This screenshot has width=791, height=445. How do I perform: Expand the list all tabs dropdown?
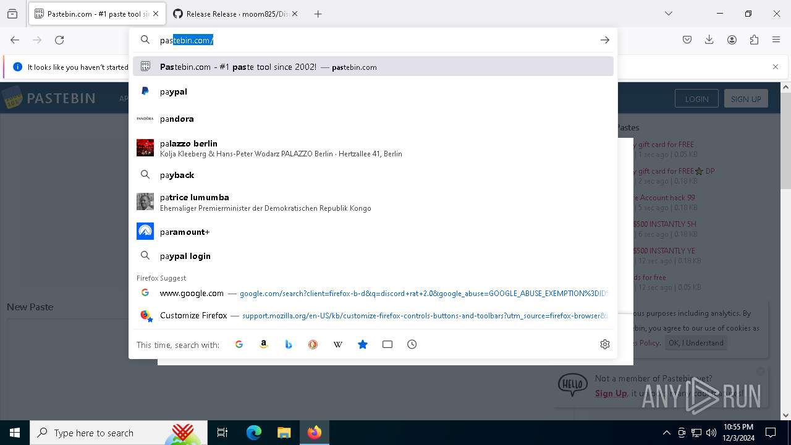668,14
